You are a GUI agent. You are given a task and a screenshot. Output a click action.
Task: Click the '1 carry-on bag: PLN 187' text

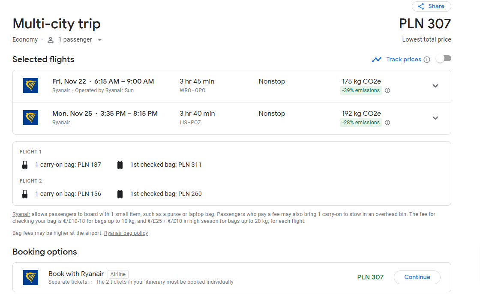click(x=68, y=165)
